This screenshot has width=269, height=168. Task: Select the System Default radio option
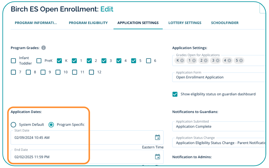point(13,125)
